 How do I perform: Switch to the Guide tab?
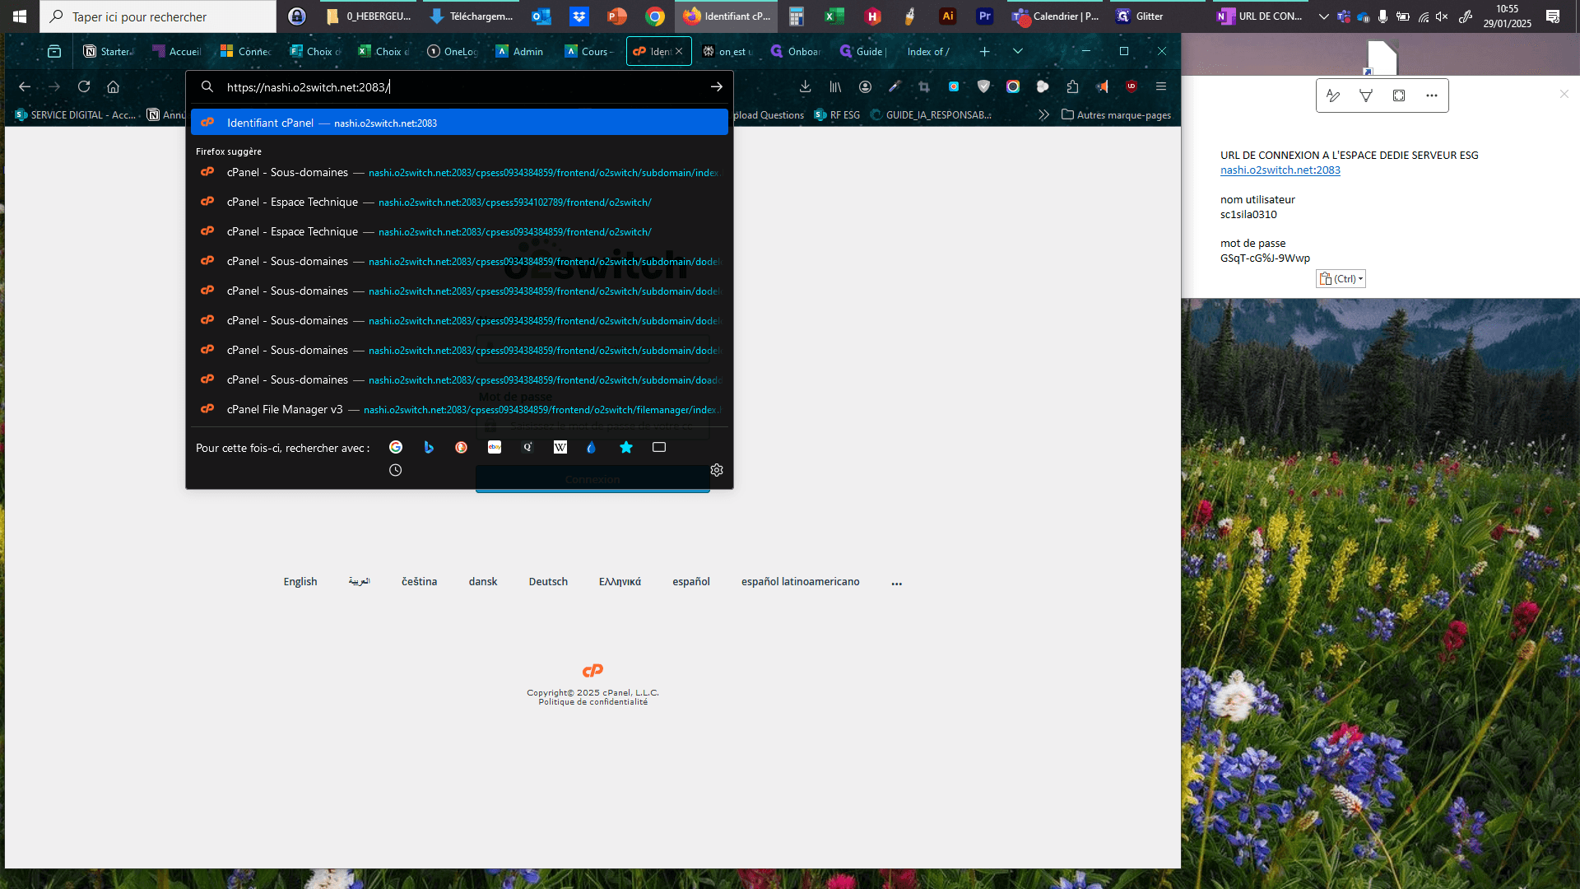click(x=862, y=51)
